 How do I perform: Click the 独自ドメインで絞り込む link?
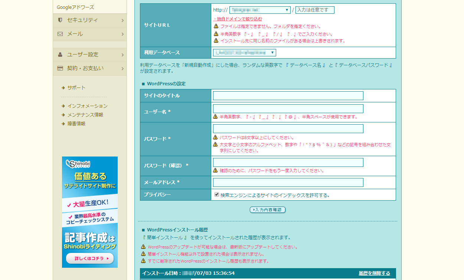[238, 19]
